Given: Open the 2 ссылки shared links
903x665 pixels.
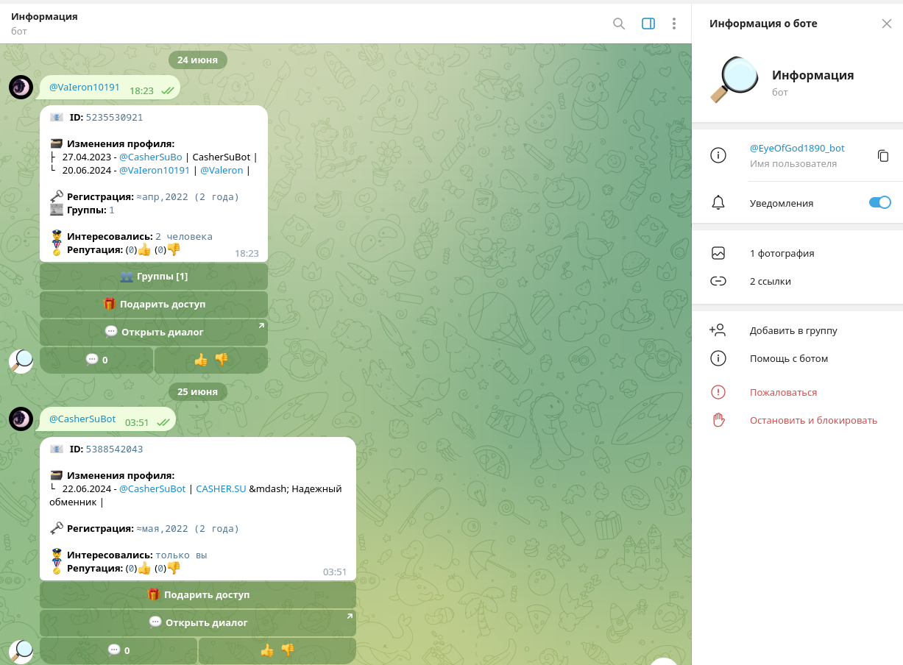Looking at the screenshot, I should (x=770, y=282).
